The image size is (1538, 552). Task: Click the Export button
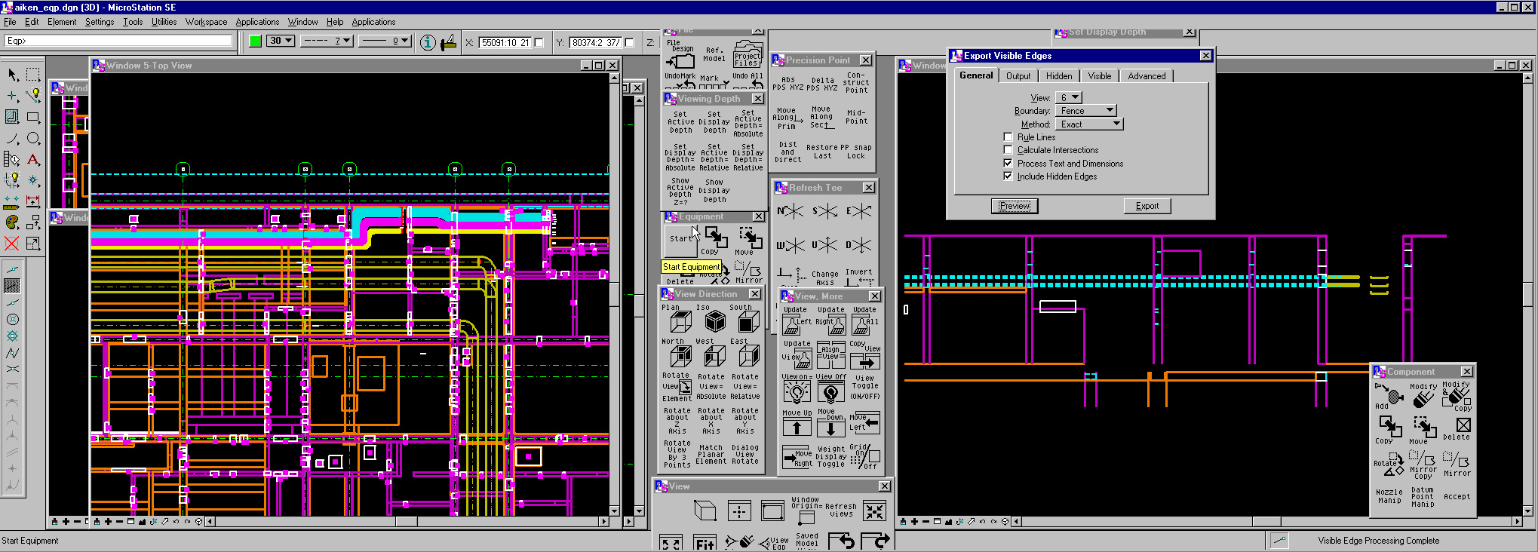[x=1147, y=206]
